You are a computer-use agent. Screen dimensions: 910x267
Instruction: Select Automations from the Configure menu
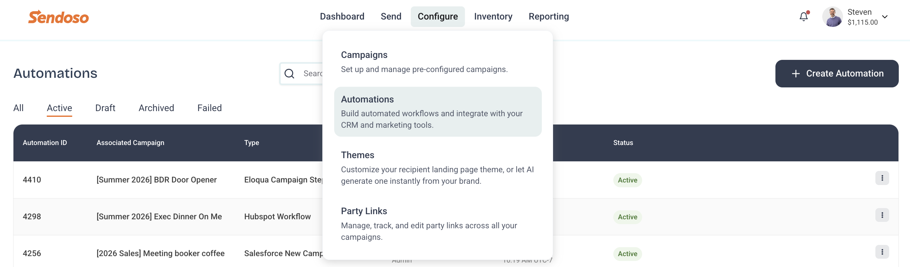(437, 112)
